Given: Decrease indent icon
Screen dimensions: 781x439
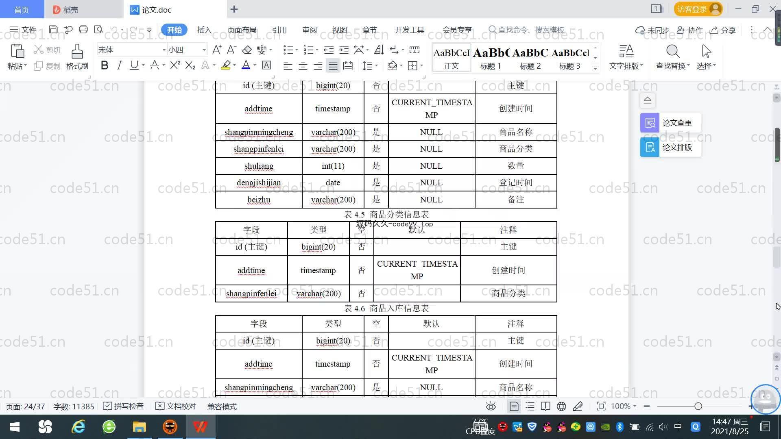Looking at the screenshot, I should coord(329,50).
